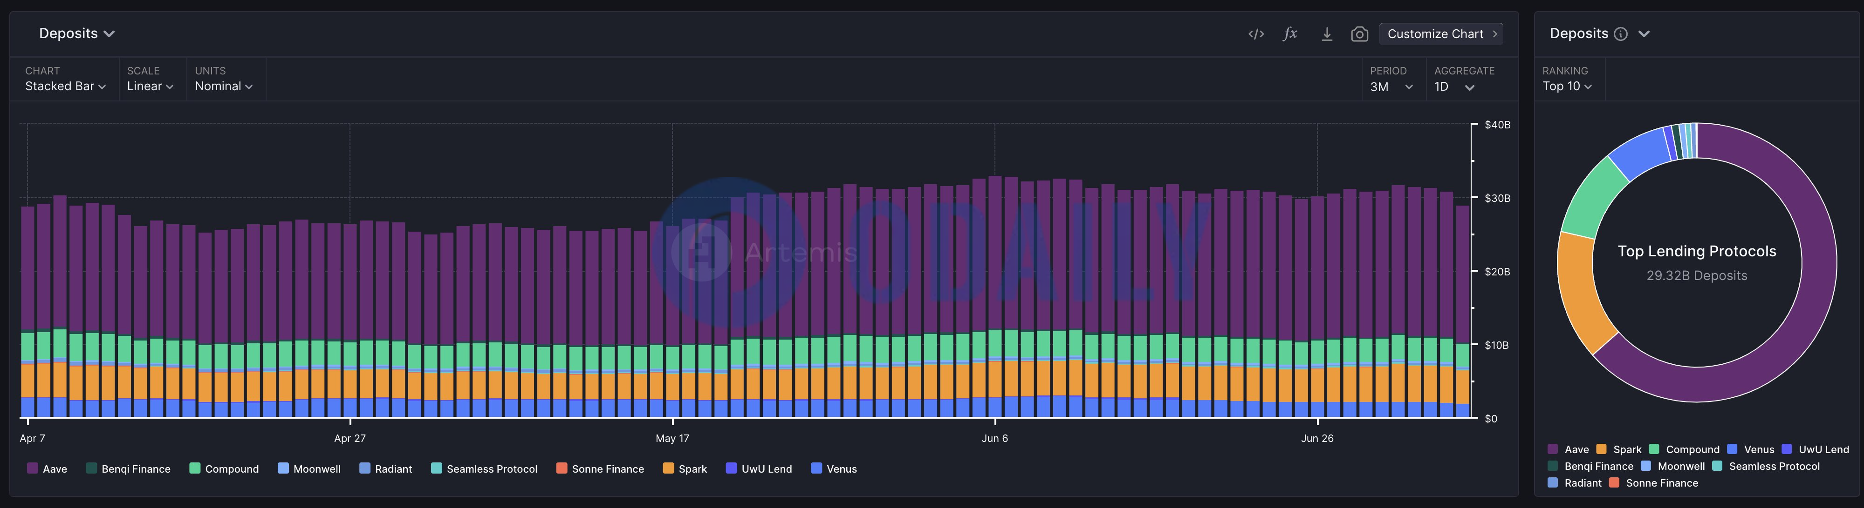The height and width of the screenshot is (508, 1864).
Task: Toggle UwU Lend in donut chart legend
Action: [1816, 449]
